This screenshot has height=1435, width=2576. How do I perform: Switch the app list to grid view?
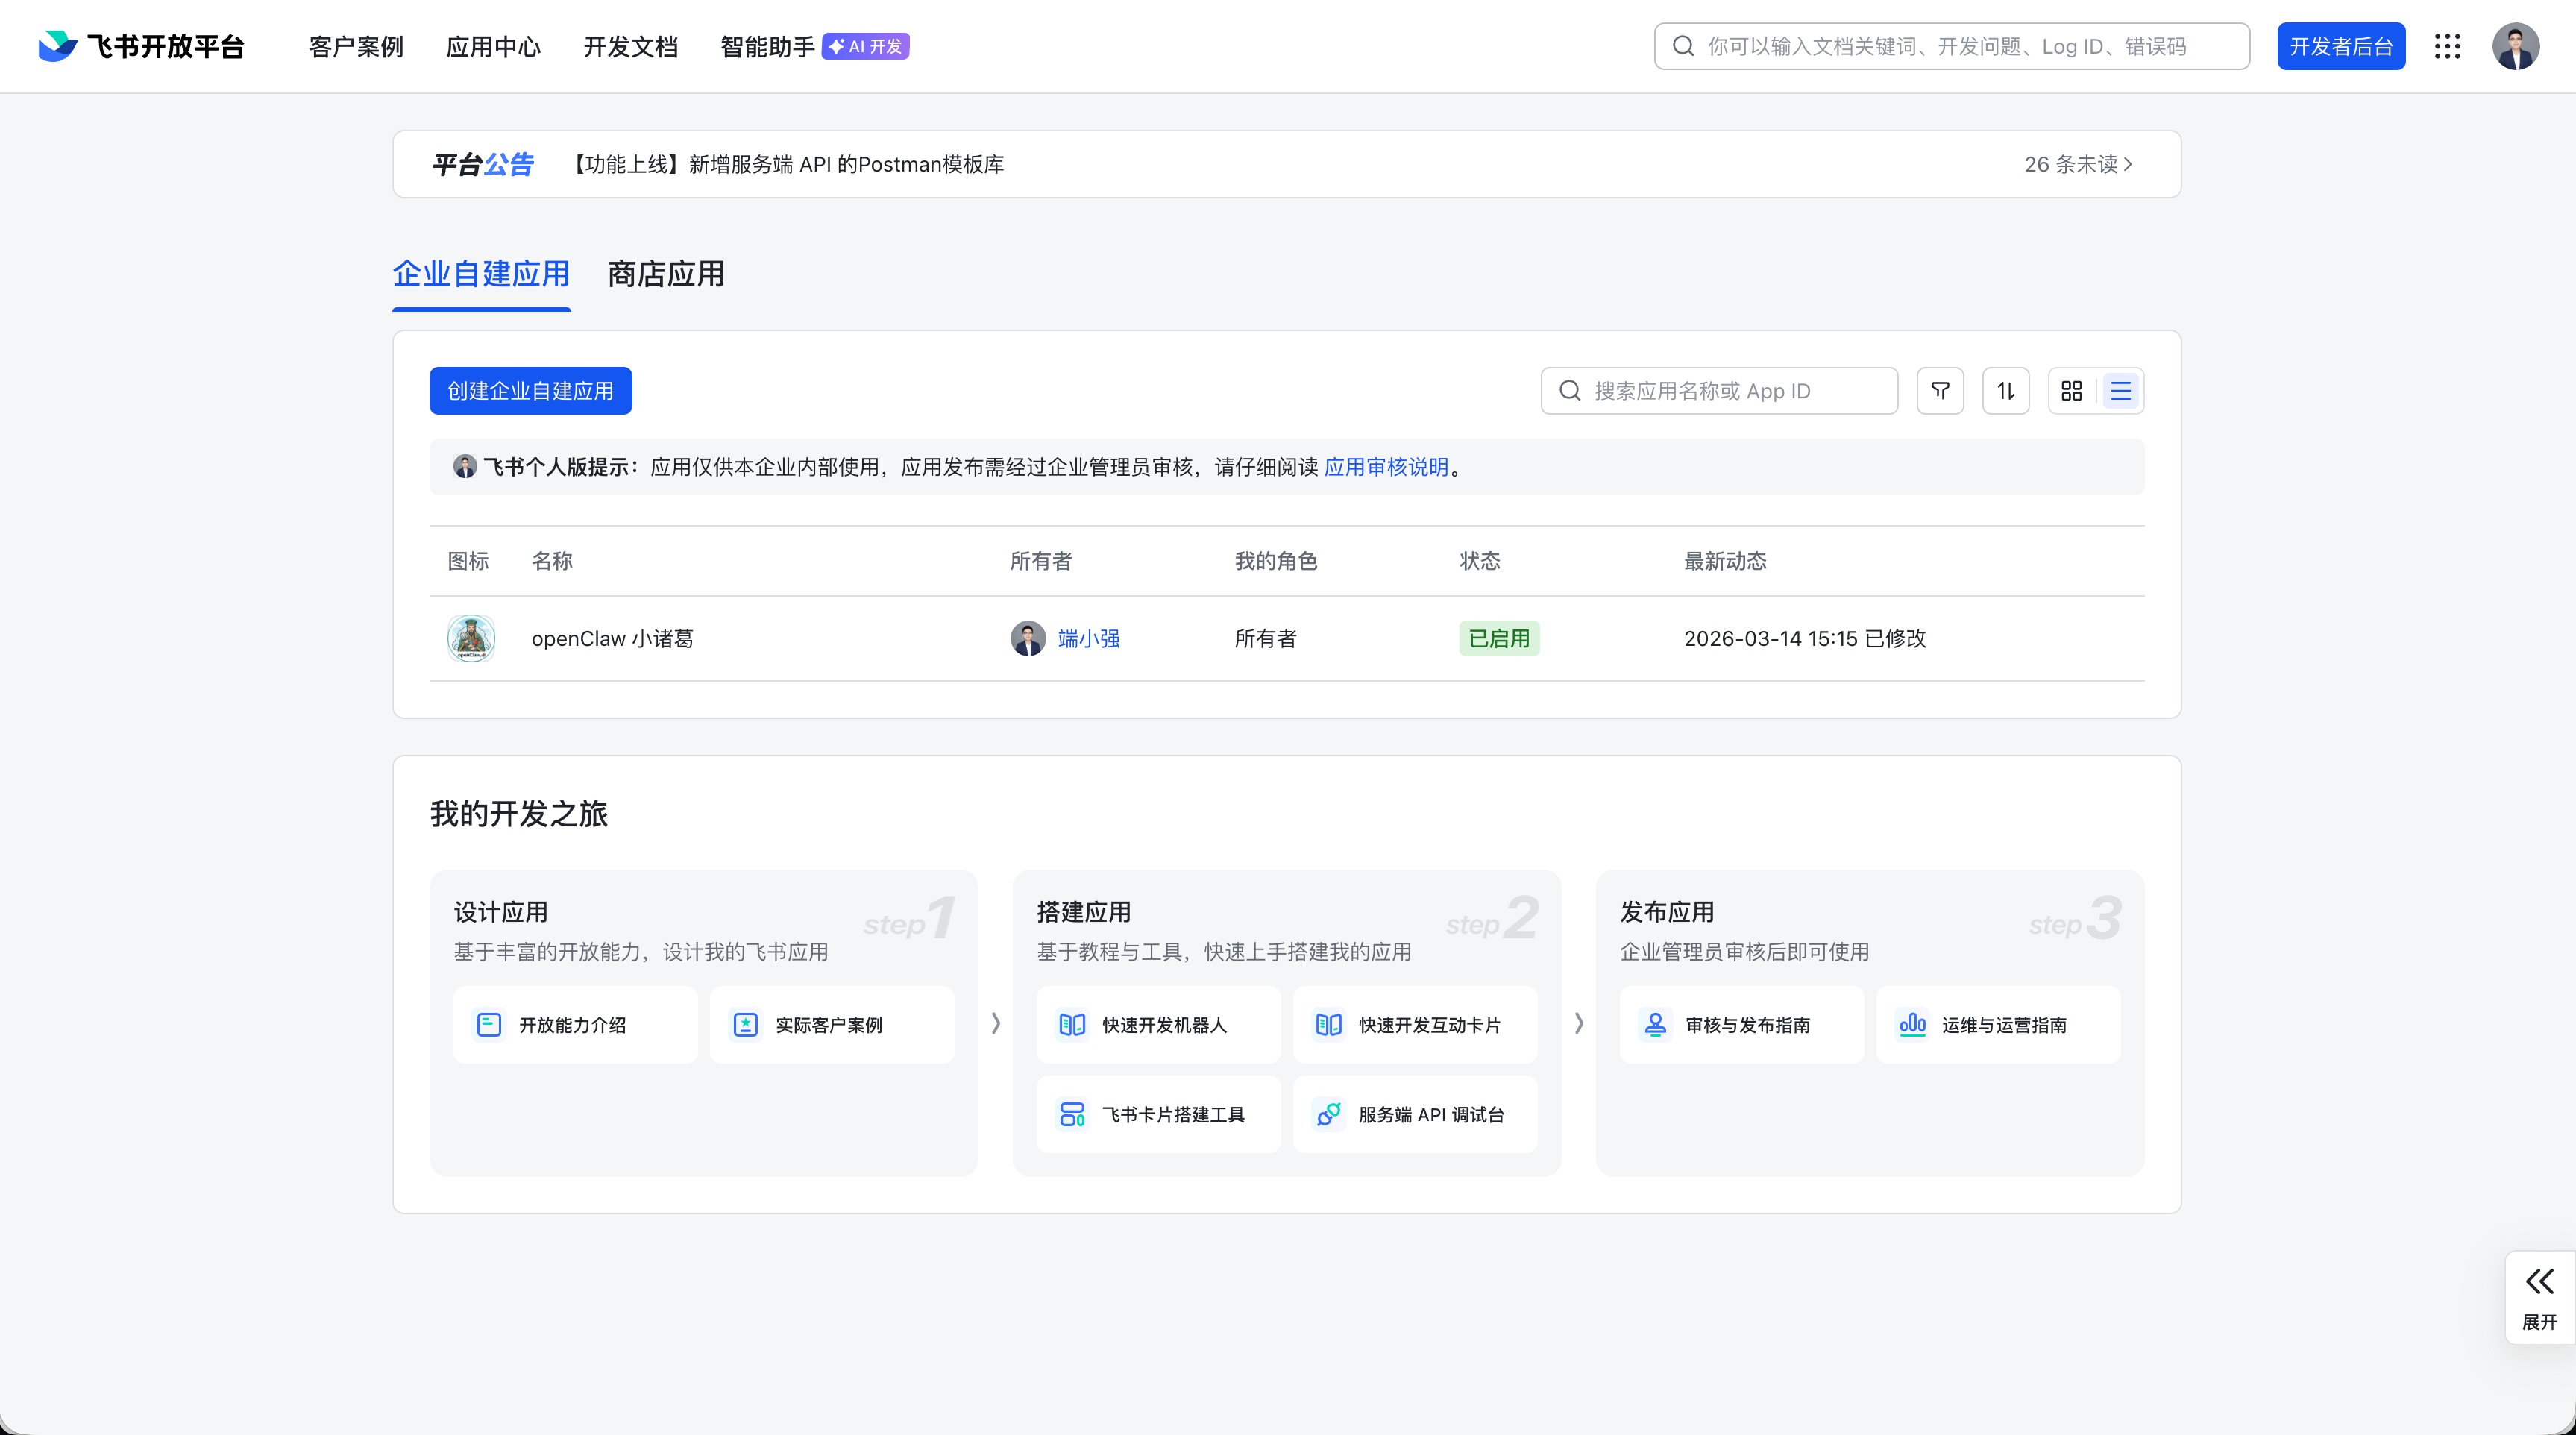[2071, 390]
